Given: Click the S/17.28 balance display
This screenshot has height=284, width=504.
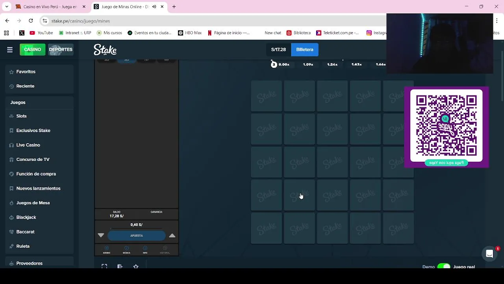Looking at the screenshot, I should point(278,50).
